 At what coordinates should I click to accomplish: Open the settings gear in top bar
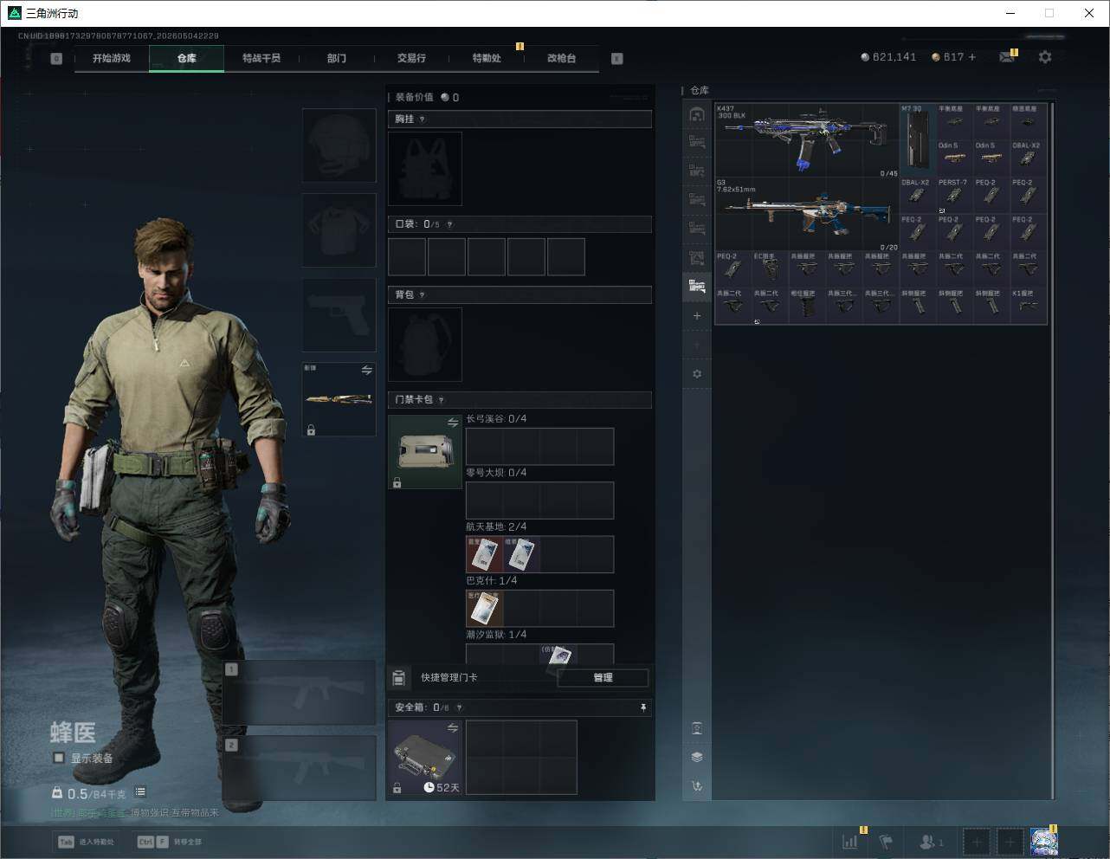click(1045, 57)
